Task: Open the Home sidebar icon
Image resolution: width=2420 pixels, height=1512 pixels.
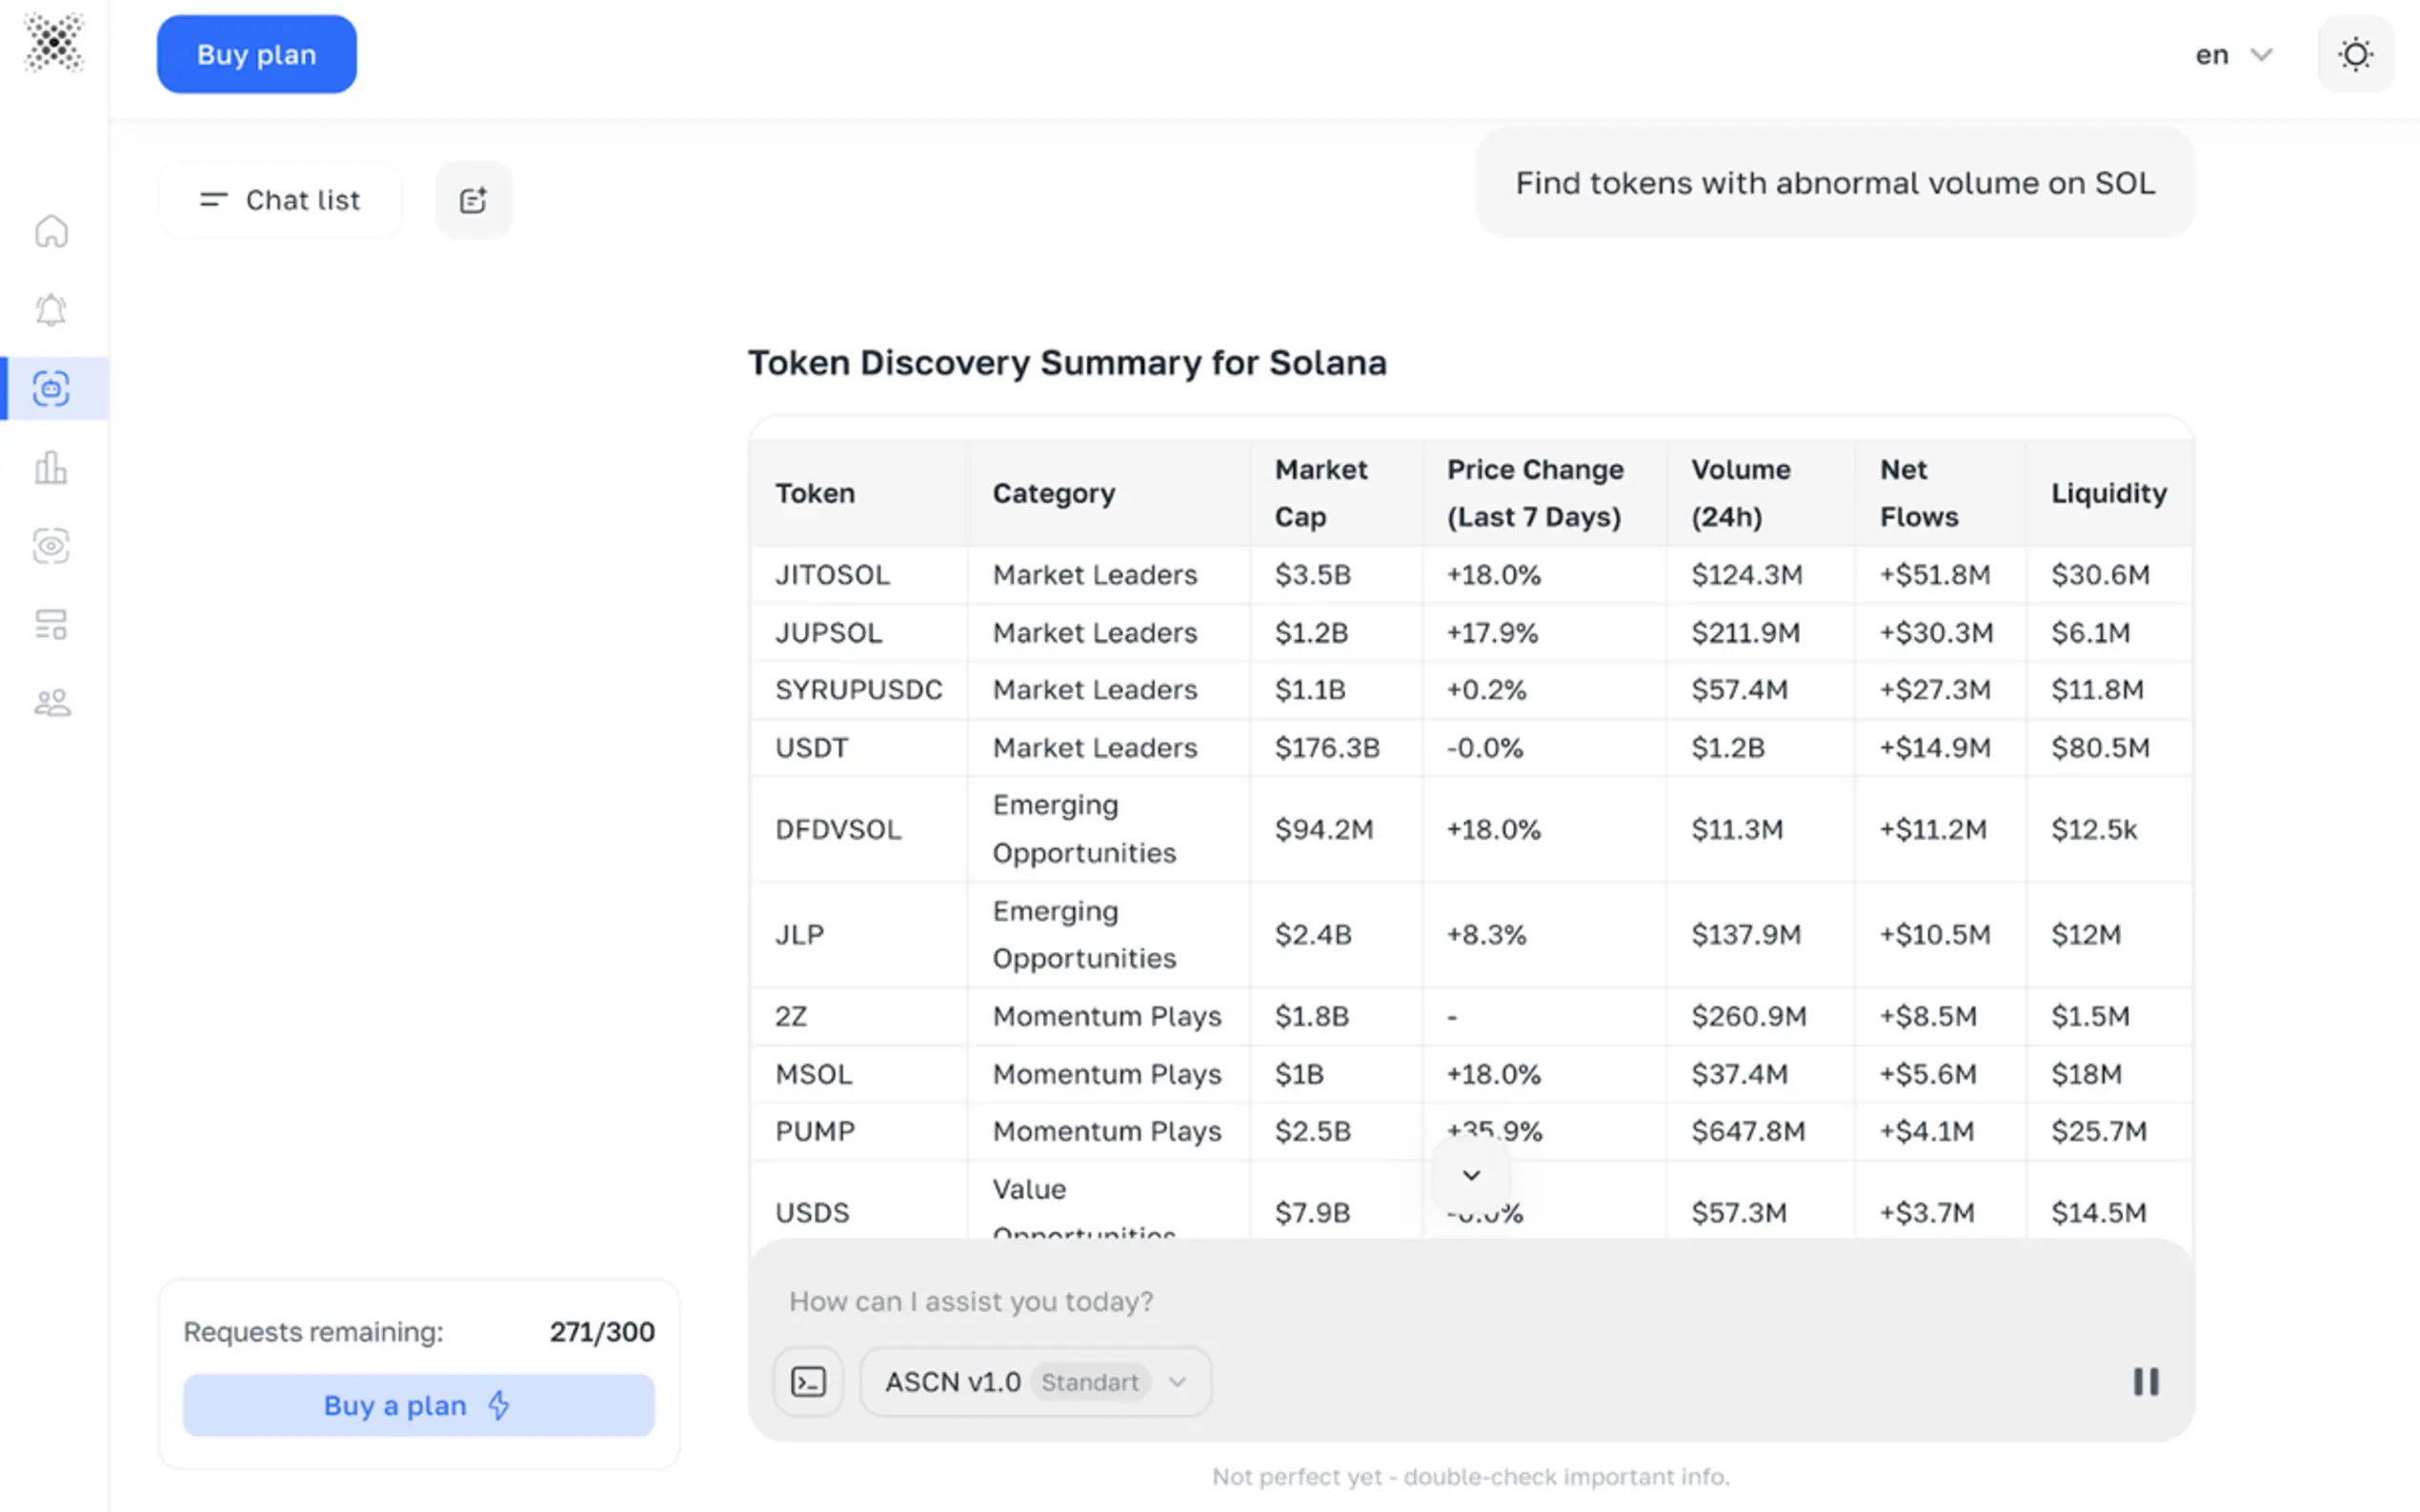Action: (x=51, y=231)
